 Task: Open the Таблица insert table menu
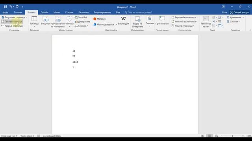point(34,22)
